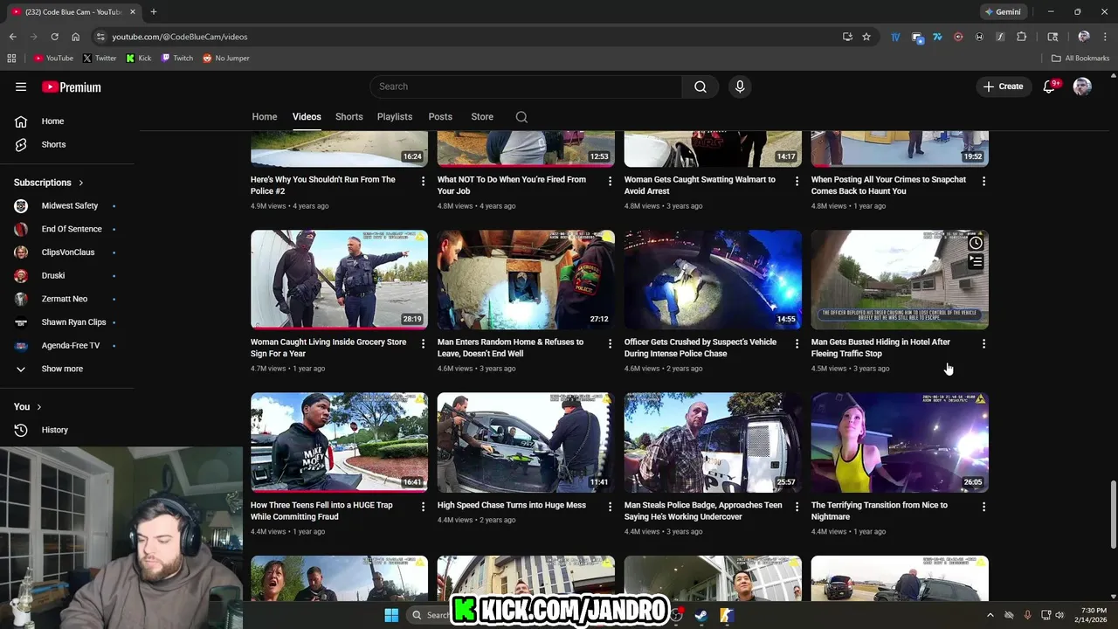The width and height of the screenshot is (1118, 629).
Task: Open the Playlists tab
Action: (x=395, y=117)
